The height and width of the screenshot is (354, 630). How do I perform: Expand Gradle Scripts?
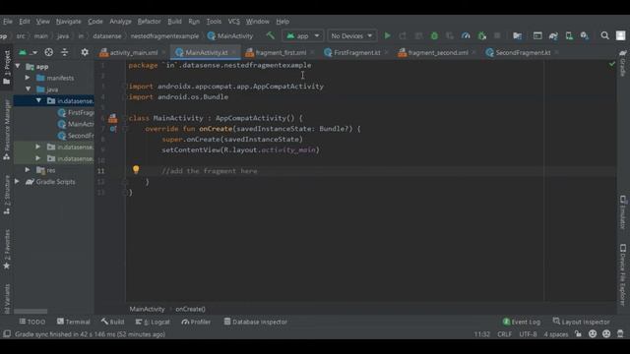pos(17,182)
